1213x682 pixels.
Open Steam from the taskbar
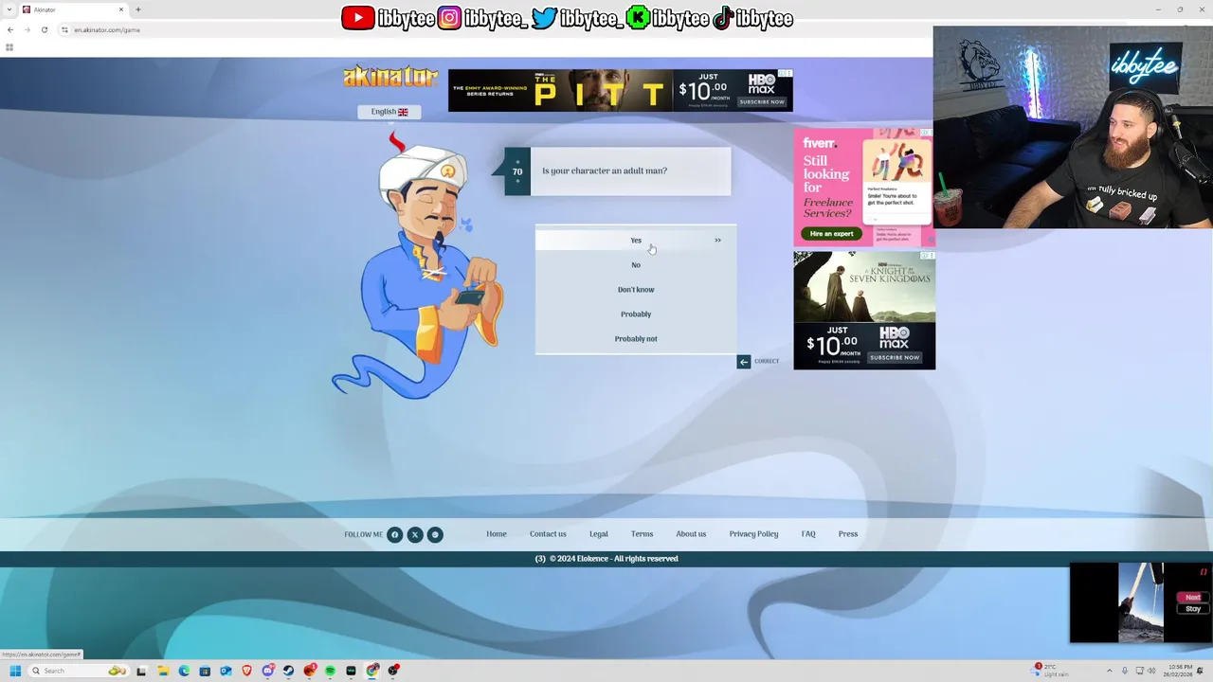click(288, 671)
